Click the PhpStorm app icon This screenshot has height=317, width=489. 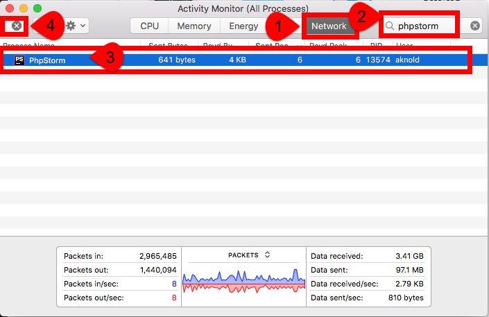[19, 60]
